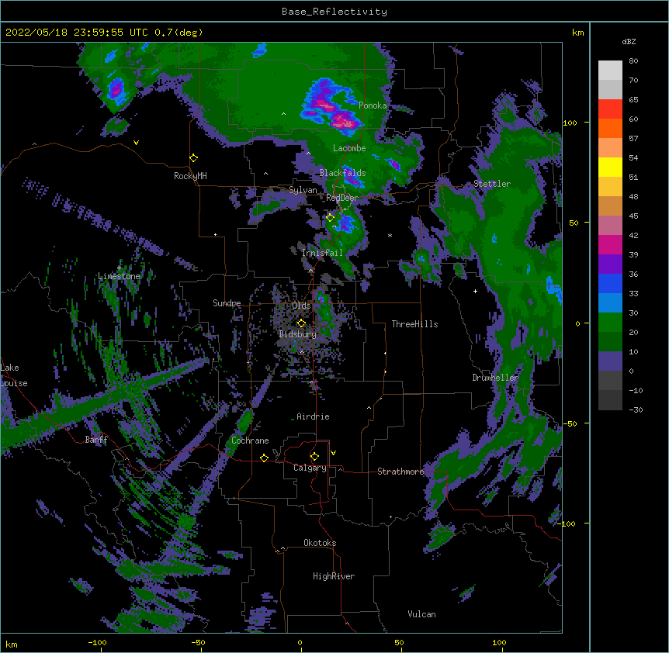Click the yellow V marker northwest of RockyMH

click(136, 143)
